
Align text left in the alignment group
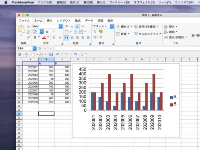coord(72,37)
